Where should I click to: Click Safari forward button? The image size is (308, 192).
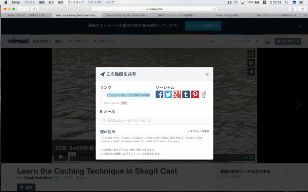click(26, 9)
